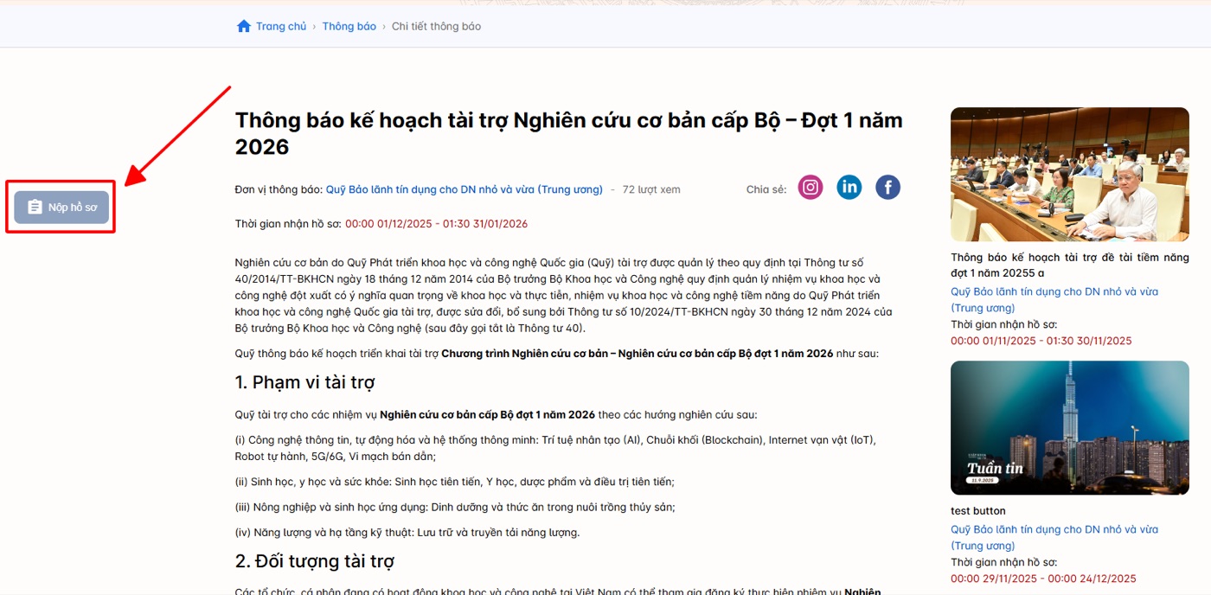This screenshot has width=1211, height=595.
Task: Click Chi tiết thông báo breadcrumb text
Action: (436, 27)
